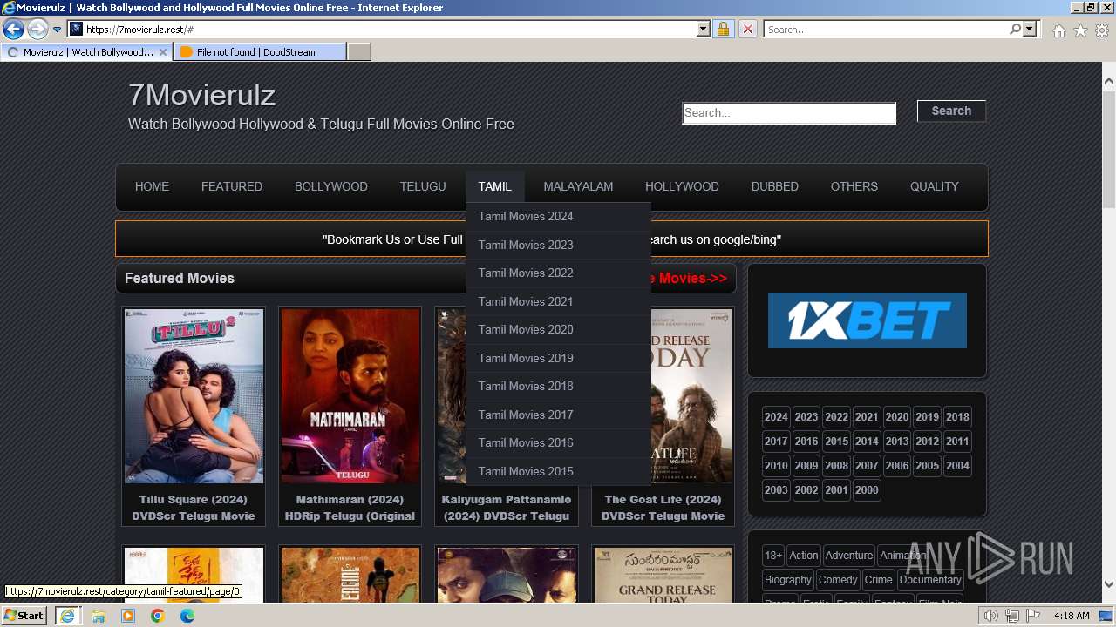Open the FEATURED menu item

232,186
